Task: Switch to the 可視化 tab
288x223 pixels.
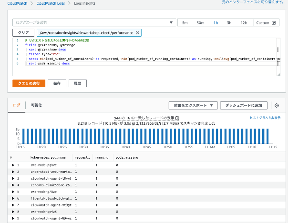Action: pyautogui.click(x=37, y=105)
